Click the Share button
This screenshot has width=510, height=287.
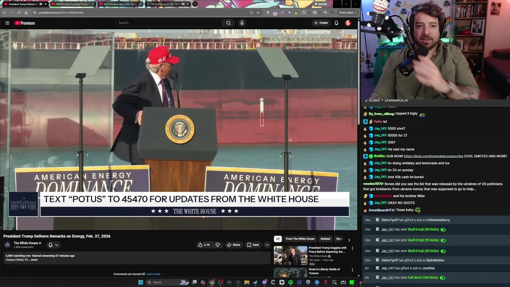coord(233,245)
